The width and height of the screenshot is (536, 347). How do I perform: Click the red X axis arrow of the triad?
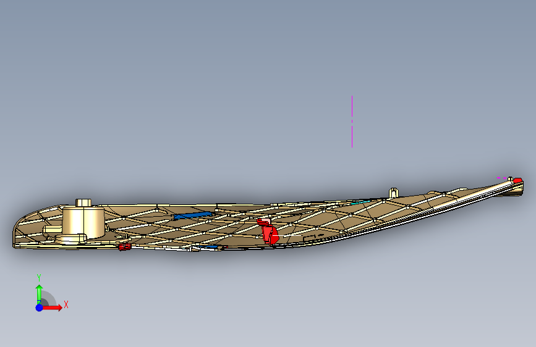coord(53,307)
